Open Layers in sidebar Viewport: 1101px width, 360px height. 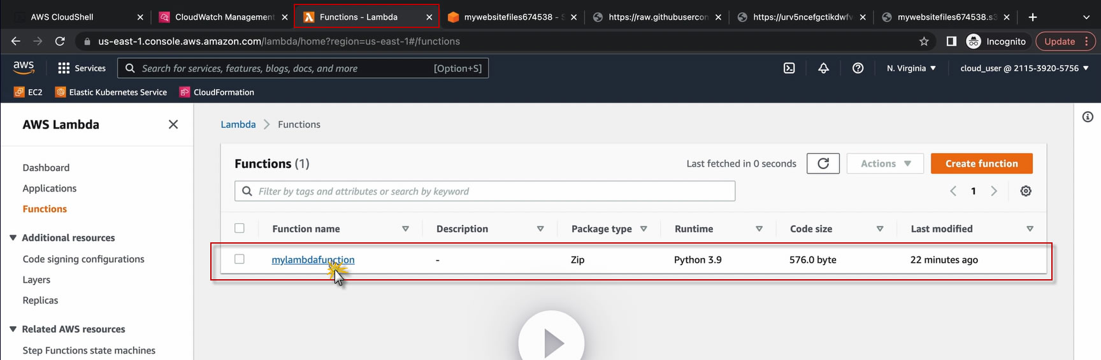point(36,280)
